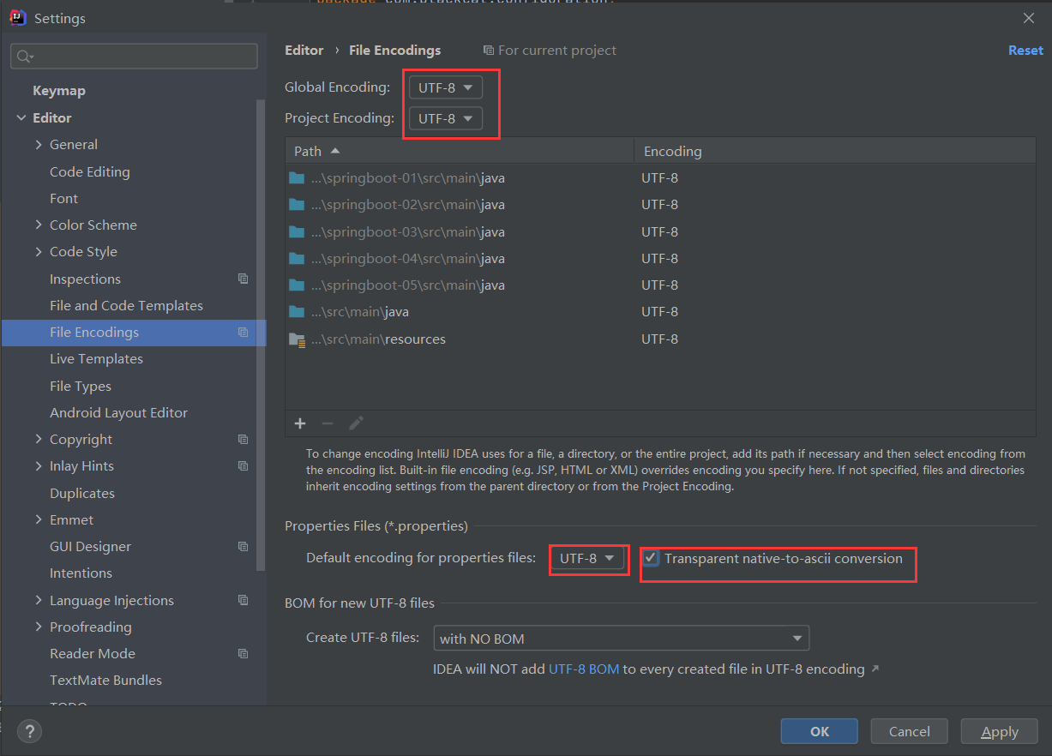
Task: Click the remove path minus icon
Action: [x=327, y=423]
